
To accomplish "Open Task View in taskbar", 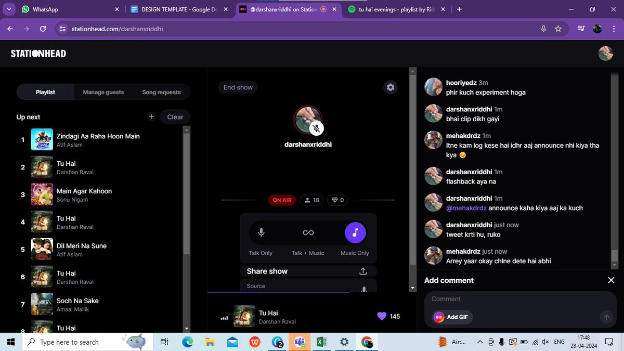I will coord(164,342).
